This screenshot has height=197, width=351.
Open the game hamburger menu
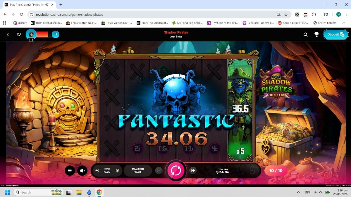pyautogui.click(x=70, y=171)
